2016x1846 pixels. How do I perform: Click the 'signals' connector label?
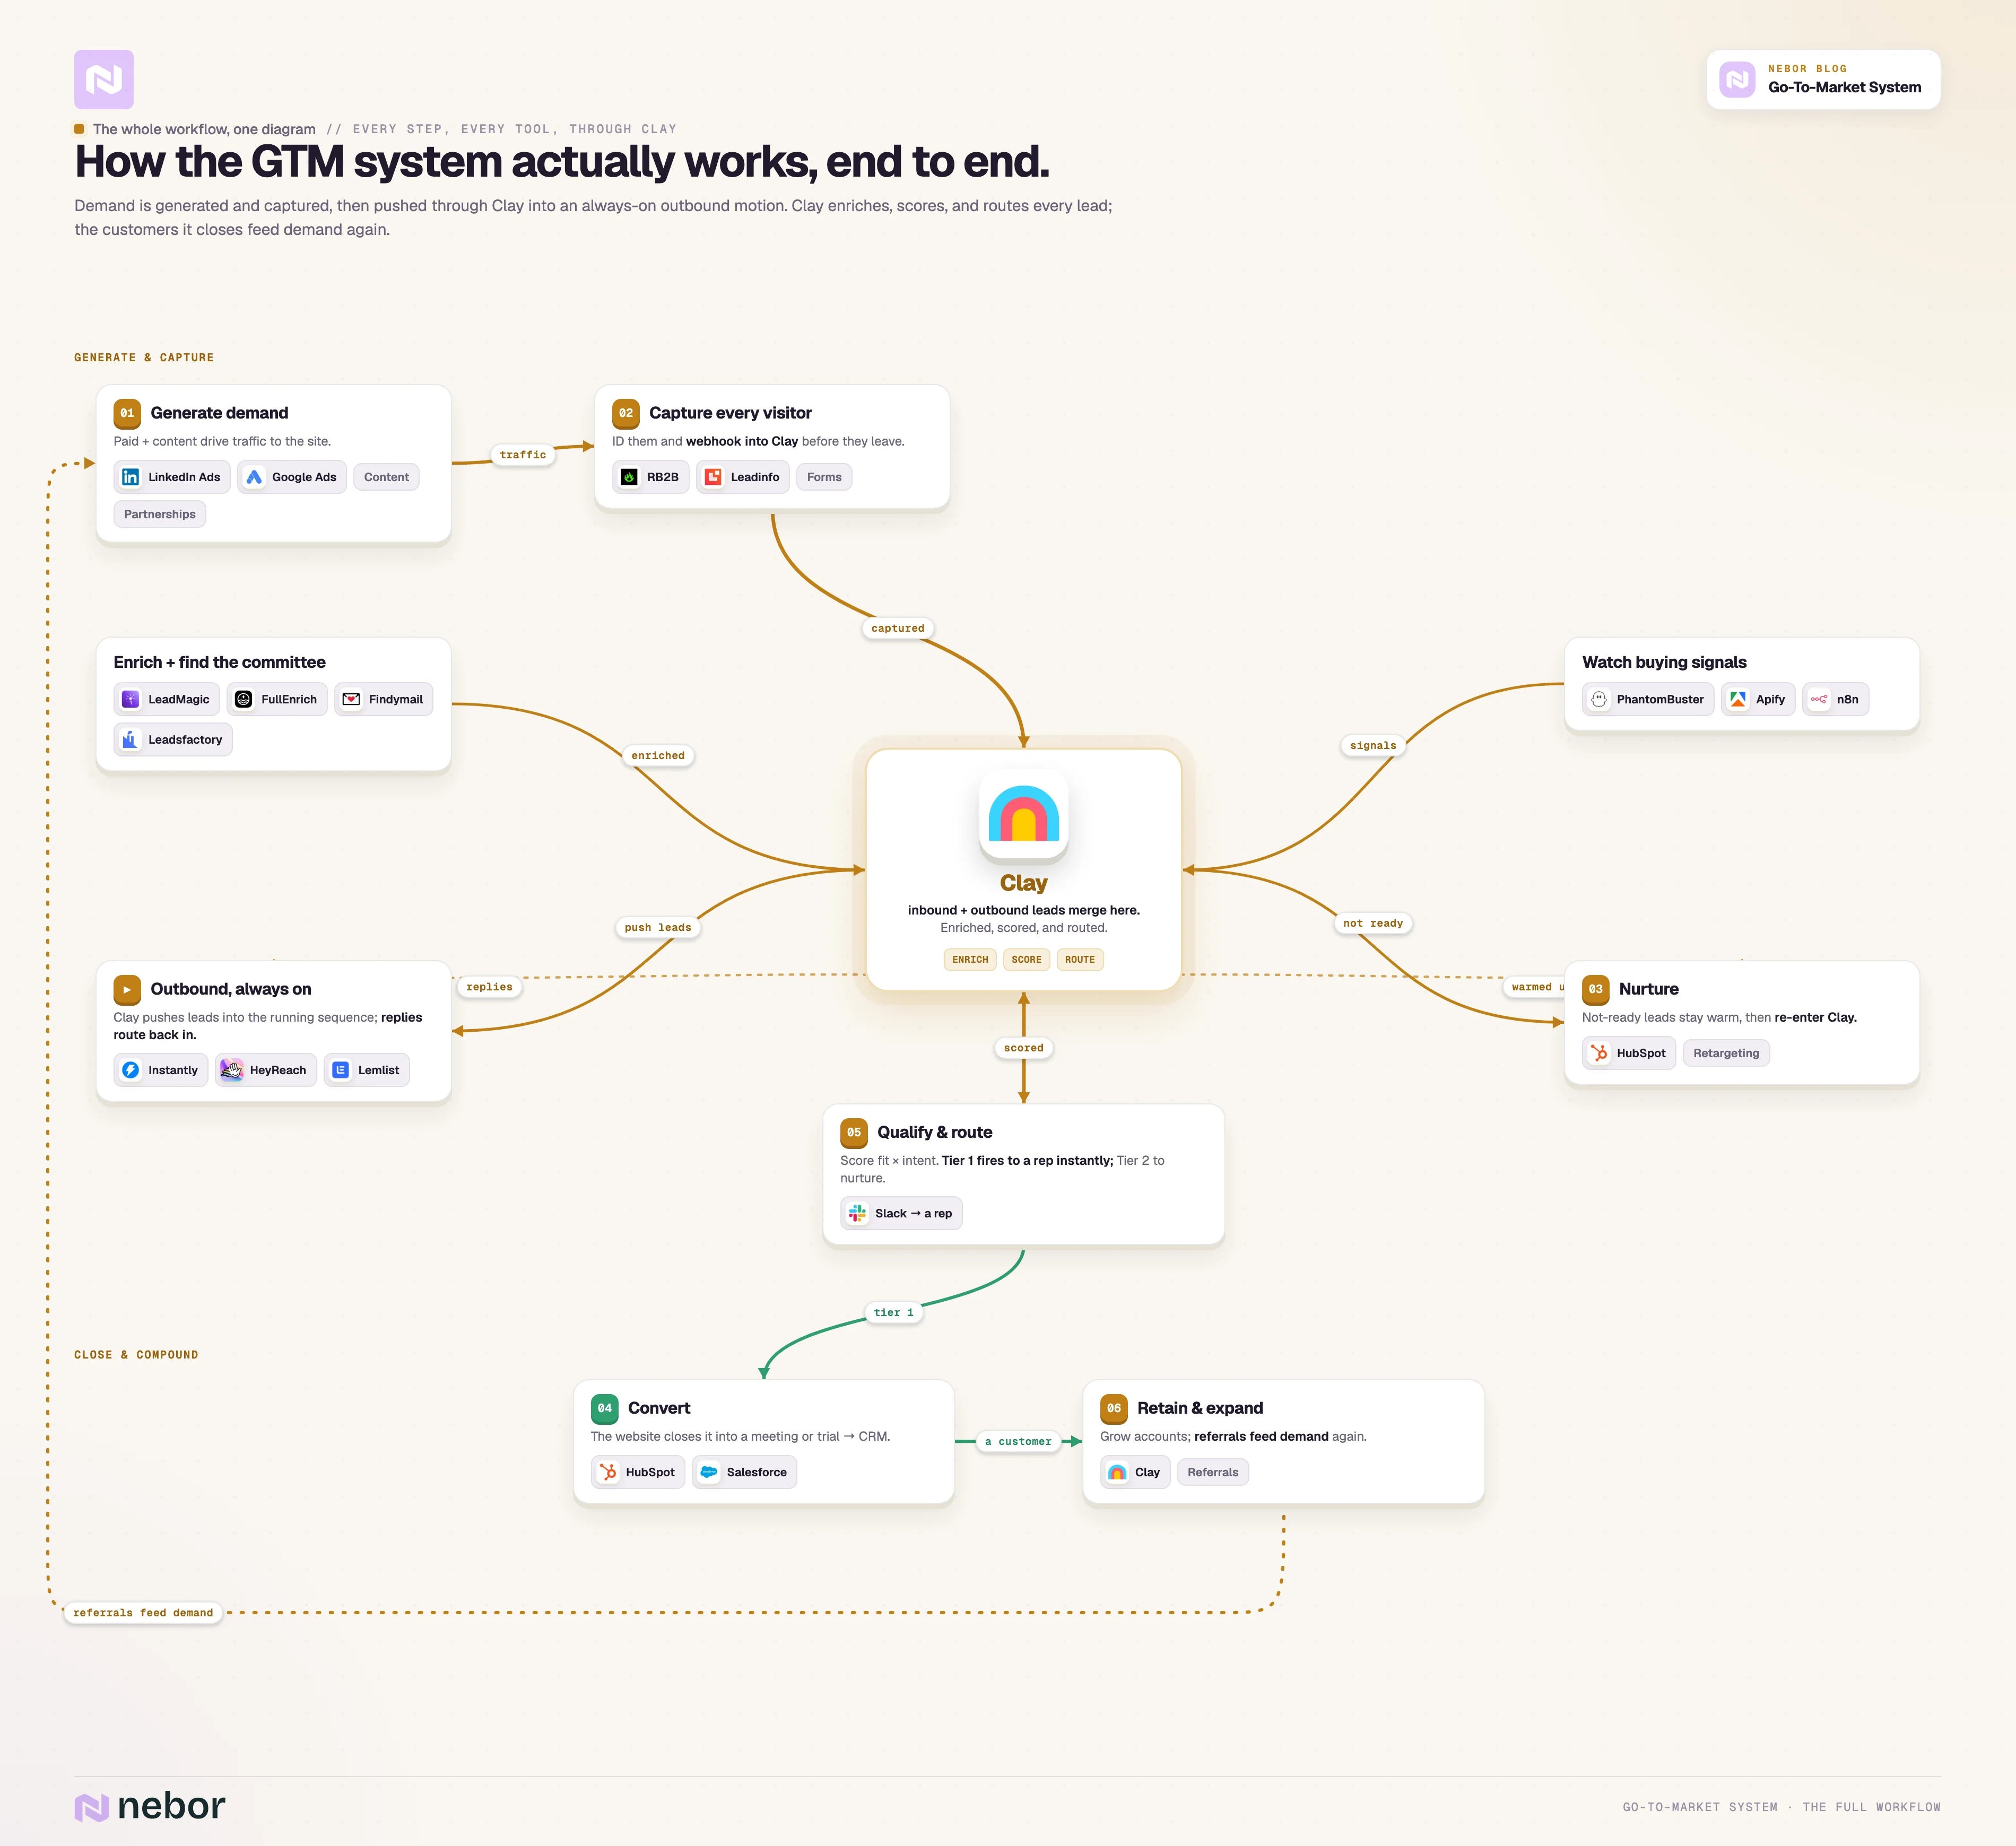coord(1373,746)
